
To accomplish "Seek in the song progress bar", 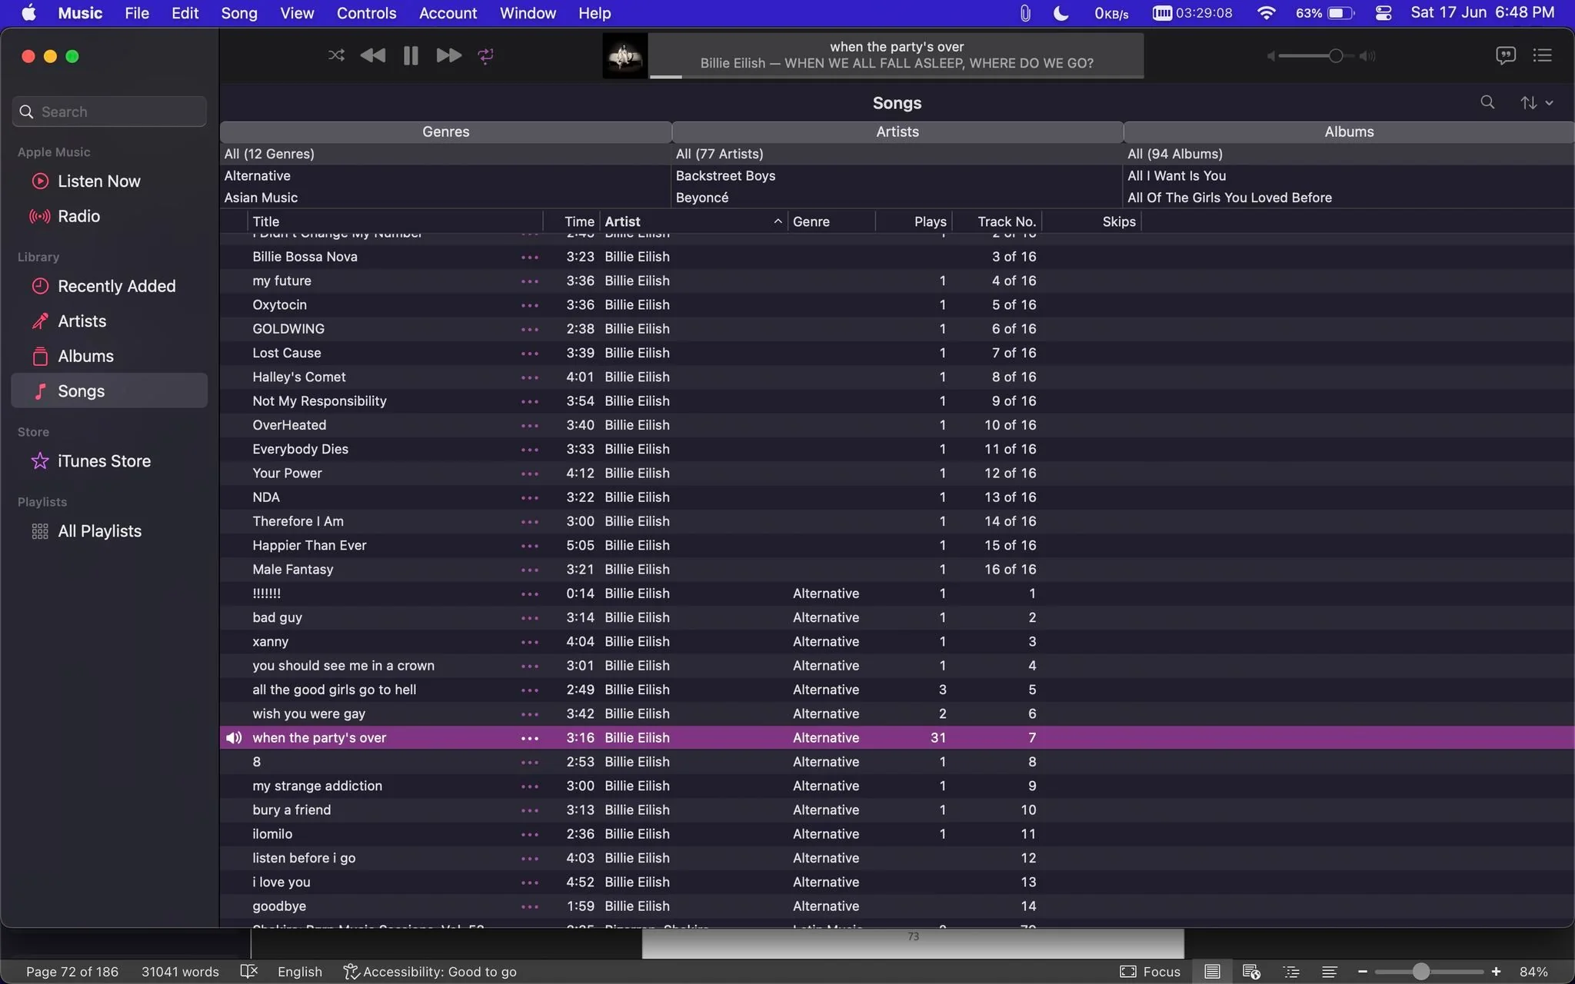I will pos(896,76).
